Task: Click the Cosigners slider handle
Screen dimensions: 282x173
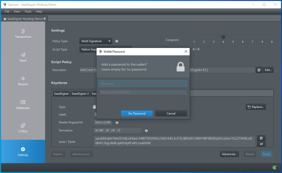Action: click(x=223, y=37)
